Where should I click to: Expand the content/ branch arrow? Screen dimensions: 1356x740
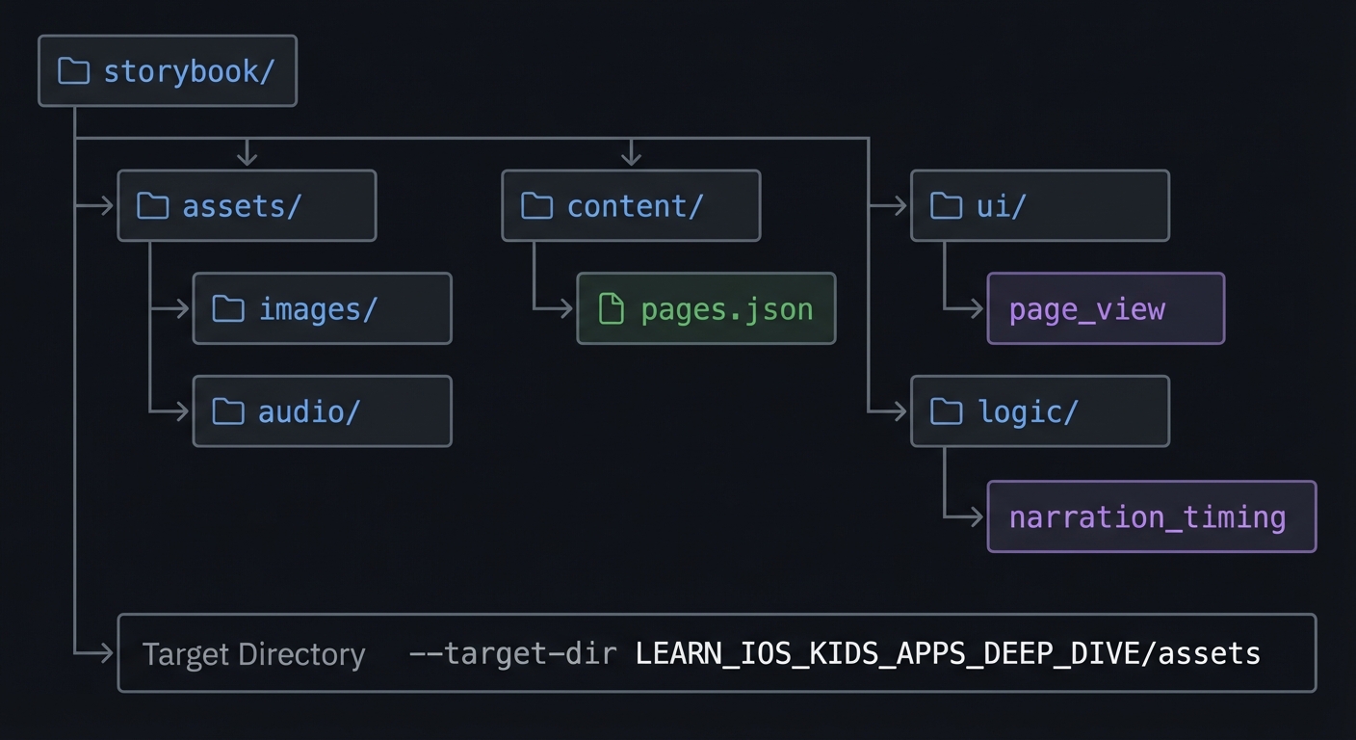pyautogui.click(x=631, y=152)
